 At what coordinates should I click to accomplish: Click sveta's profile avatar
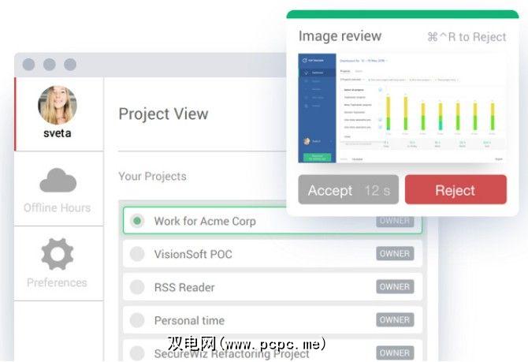coord(58,105)
